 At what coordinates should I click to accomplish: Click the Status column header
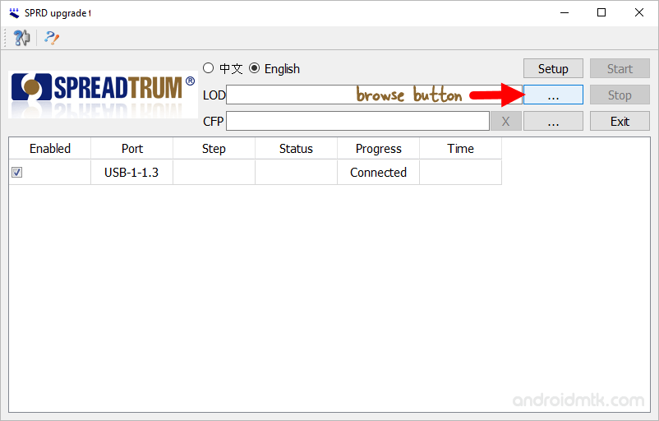pyautogui.click(x=296, y=149)
